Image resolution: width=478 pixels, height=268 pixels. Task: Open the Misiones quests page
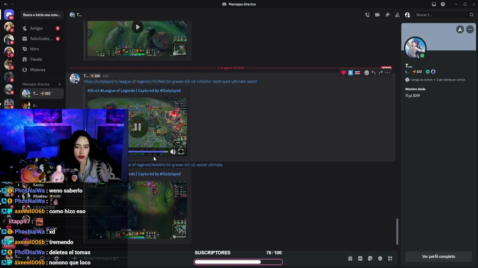(x=41, y=70)
